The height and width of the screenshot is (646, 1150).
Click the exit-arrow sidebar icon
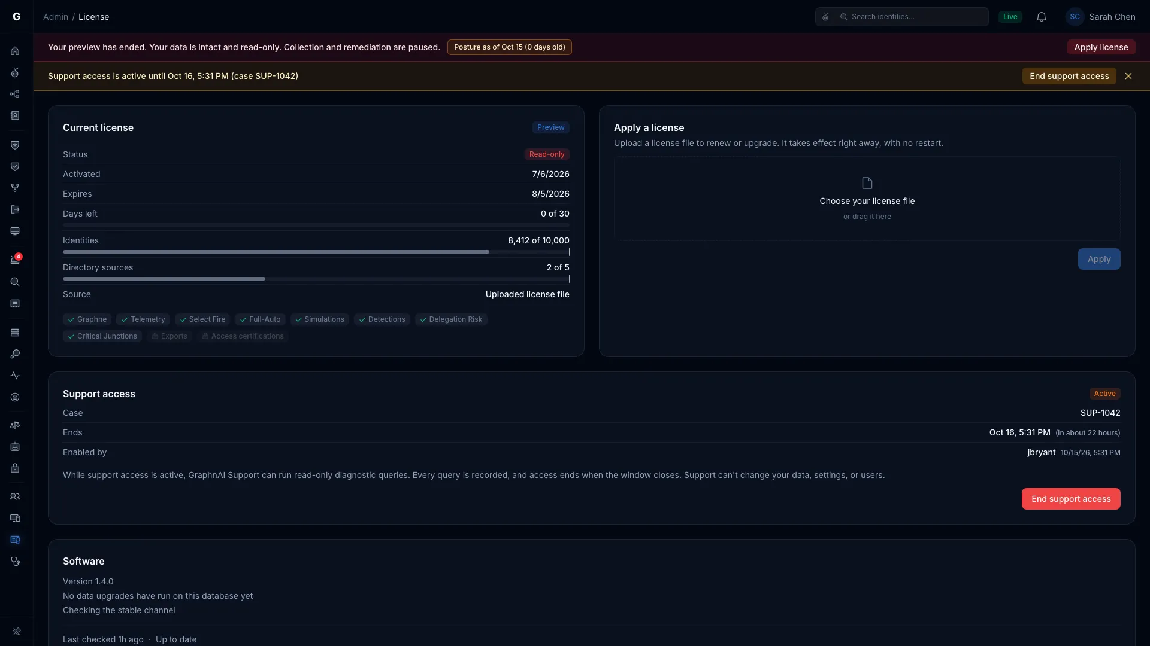coord(15,209)
